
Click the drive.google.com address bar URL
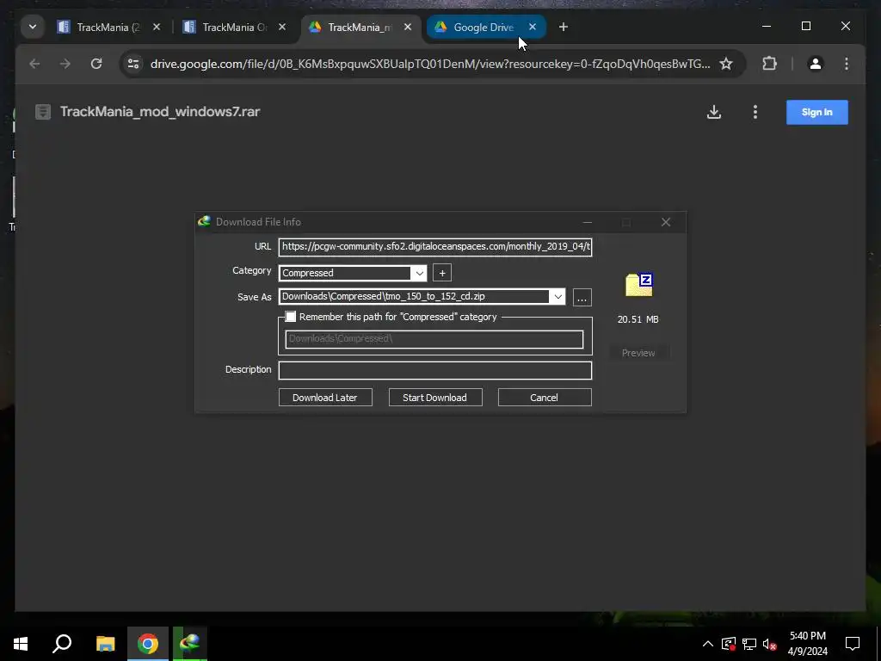(430, 64)
